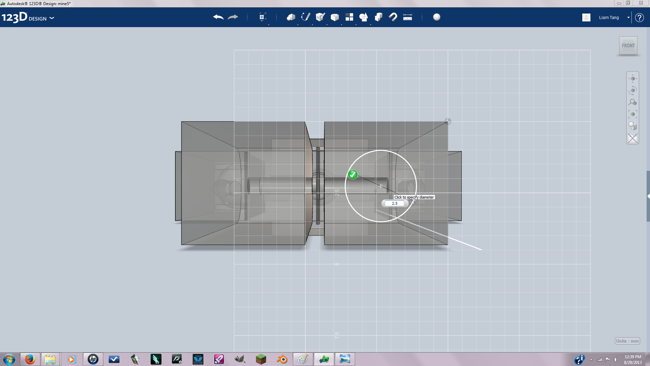Expand the collapsed side panel arrow
The width and height of the screenshot is (650, 366).
pyautogui.click(x=648, y=196)
